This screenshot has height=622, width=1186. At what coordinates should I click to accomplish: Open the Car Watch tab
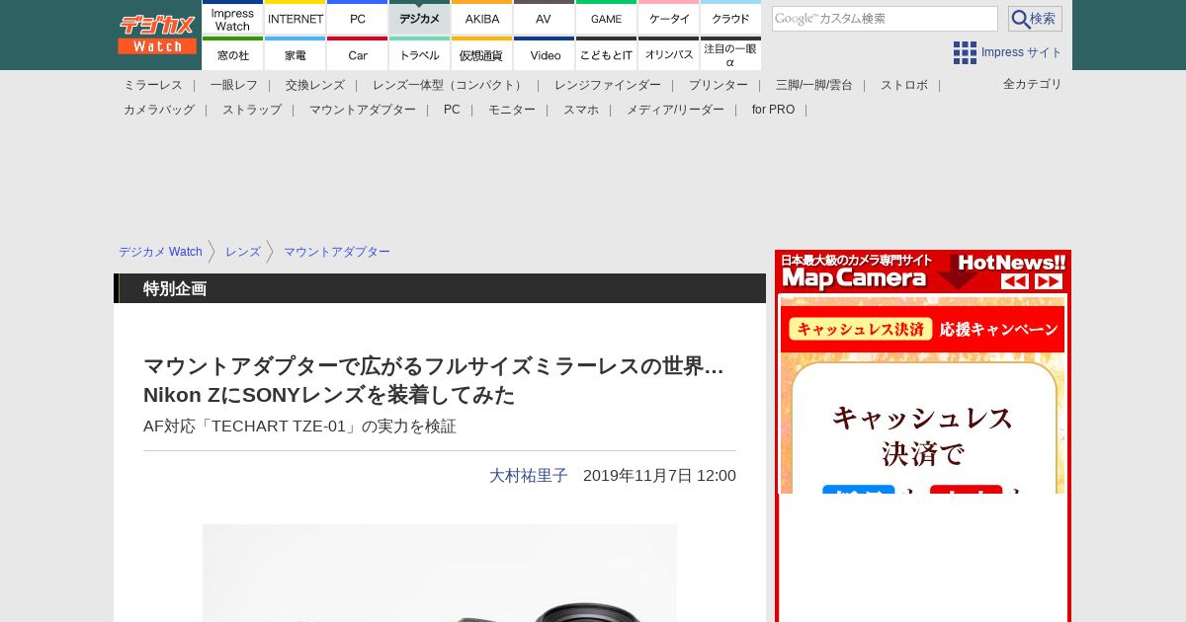tap(358, 53)
